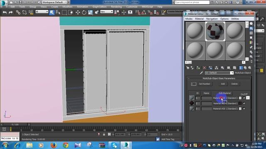Click the Rectangular Selection Region icon
Image resolution: width=266 pixels, height=149 pixels.
(x=64, y=12)
